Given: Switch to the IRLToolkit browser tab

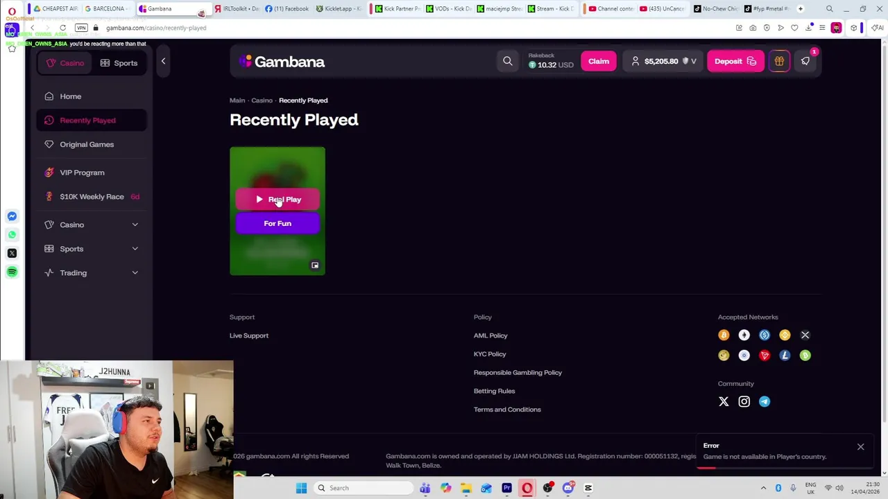Looking at the screenshot, I should (236, 8).
